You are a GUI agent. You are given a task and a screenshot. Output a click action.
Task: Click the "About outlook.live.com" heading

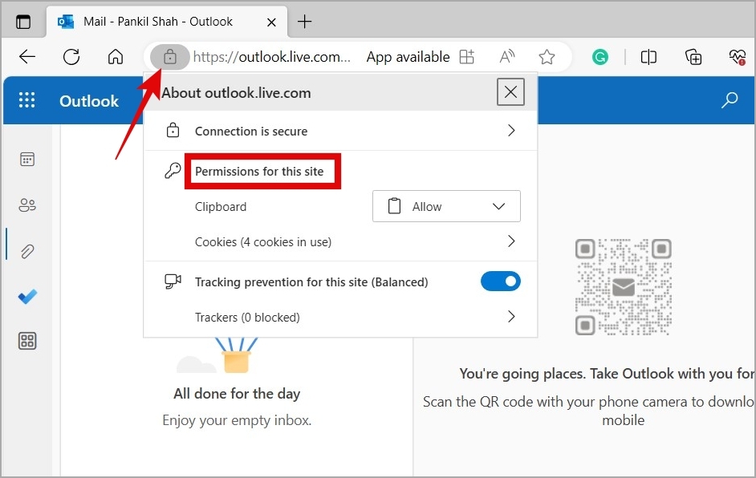tap(236, 92)
